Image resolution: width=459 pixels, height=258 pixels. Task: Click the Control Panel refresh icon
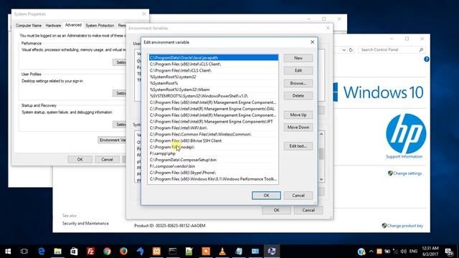[351, 49]
